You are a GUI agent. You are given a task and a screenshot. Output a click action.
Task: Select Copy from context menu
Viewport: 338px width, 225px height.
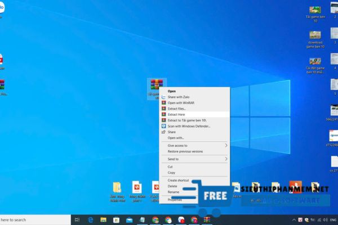[x=171, y=173]
